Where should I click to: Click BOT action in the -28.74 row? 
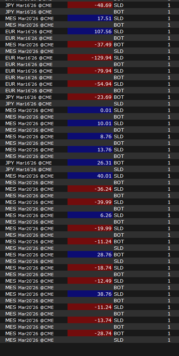click(119, 334)
